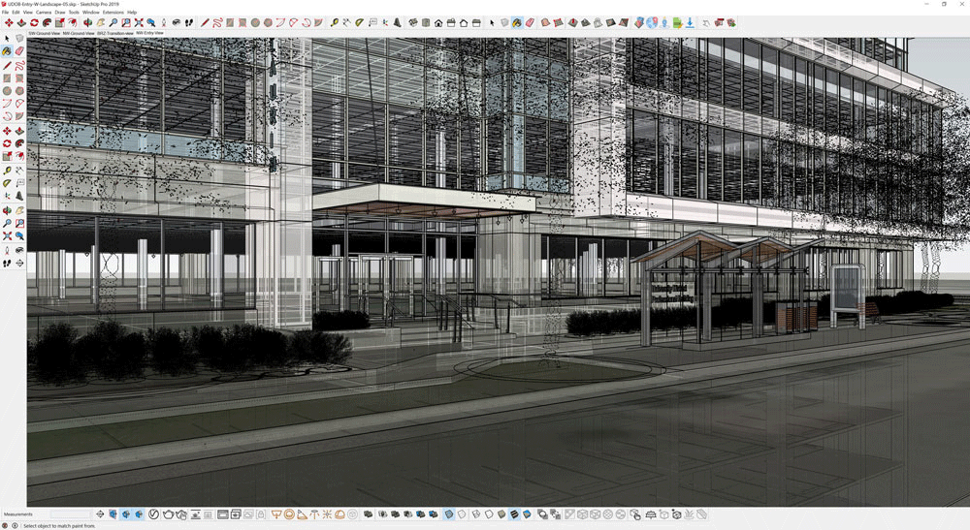Screen dimensions: 970x530
Task: Select the Axes tool in the left palette
Action: [x=7, y=196]
